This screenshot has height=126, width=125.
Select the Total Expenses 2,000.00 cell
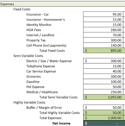point(103,118)
